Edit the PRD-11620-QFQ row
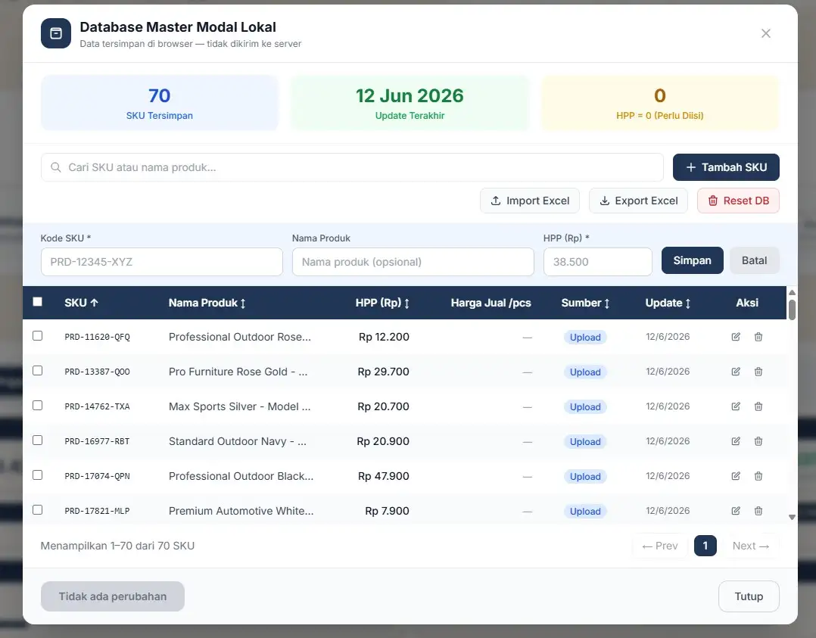Screen dimensions: 816x638 click(x=735, y=337)
